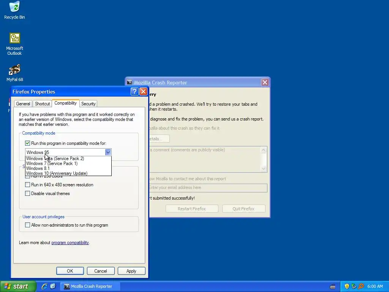Close the Mozilla Crash Reporter window
Viewport: 389px width, 292px height.
point(265,82)
